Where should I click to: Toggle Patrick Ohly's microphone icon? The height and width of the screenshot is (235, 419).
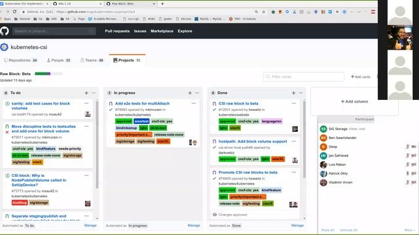407,174
